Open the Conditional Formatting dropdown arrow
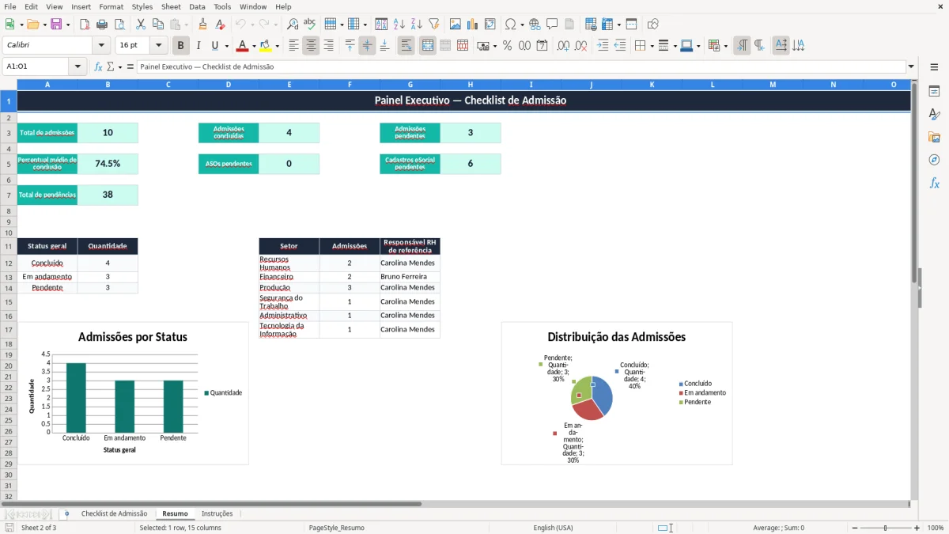 [725, 46]
